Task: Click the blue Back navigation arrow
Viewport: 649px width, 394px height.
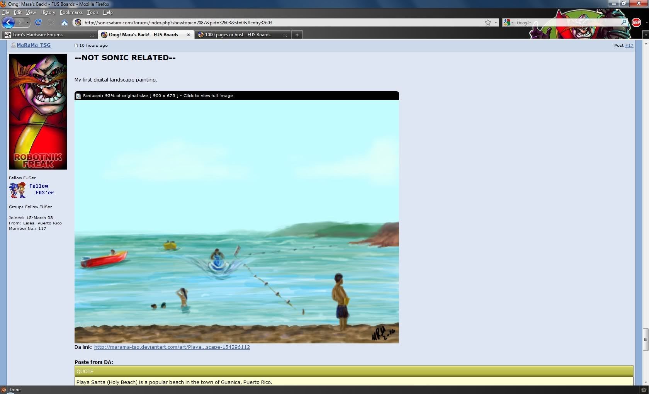Action: (8, 22)
